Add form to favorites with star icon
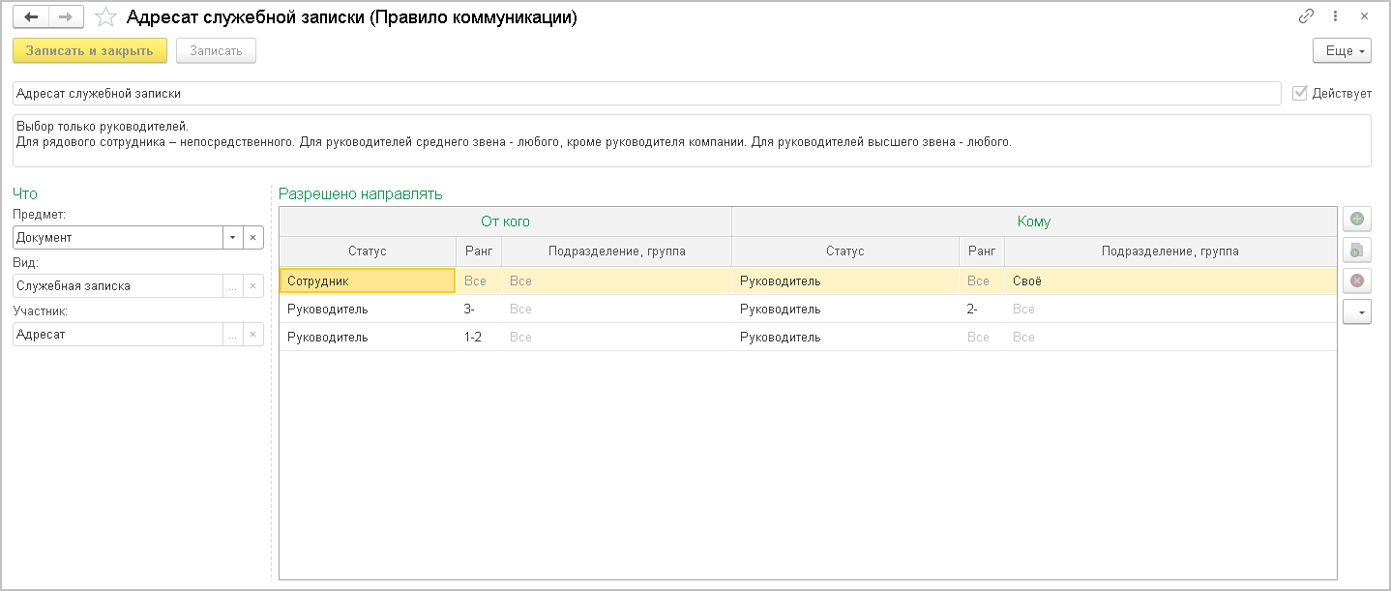Screen dimensions: 1391x591 [x=107, y=17]
